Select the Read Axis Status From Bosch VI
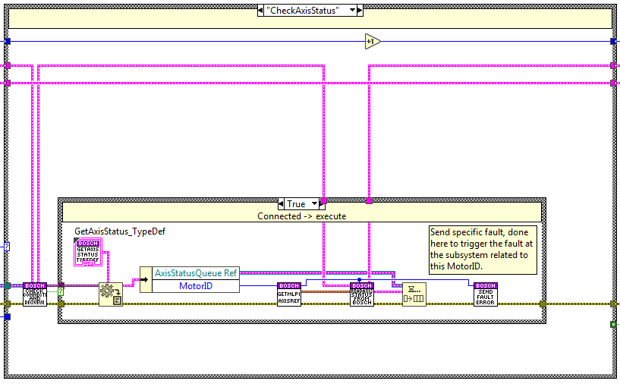620x384 pixels. point(362,294)
